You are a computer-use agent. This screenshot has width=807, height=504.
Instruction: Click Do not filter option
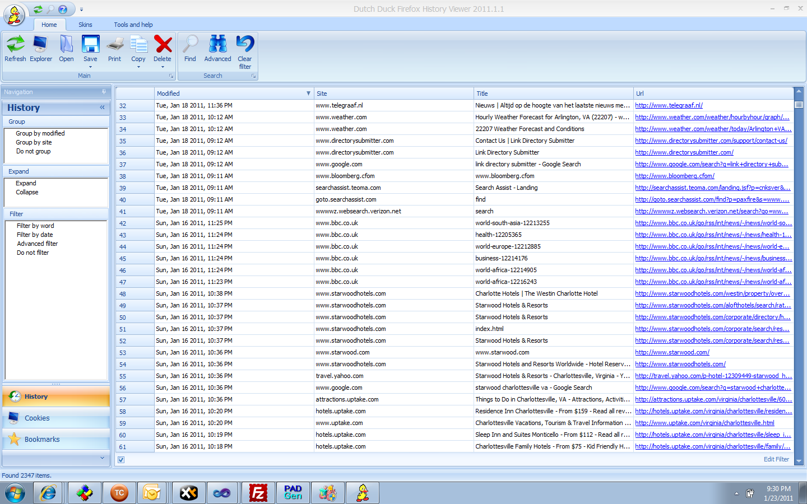pyautogui.click(x=33, y=253)
